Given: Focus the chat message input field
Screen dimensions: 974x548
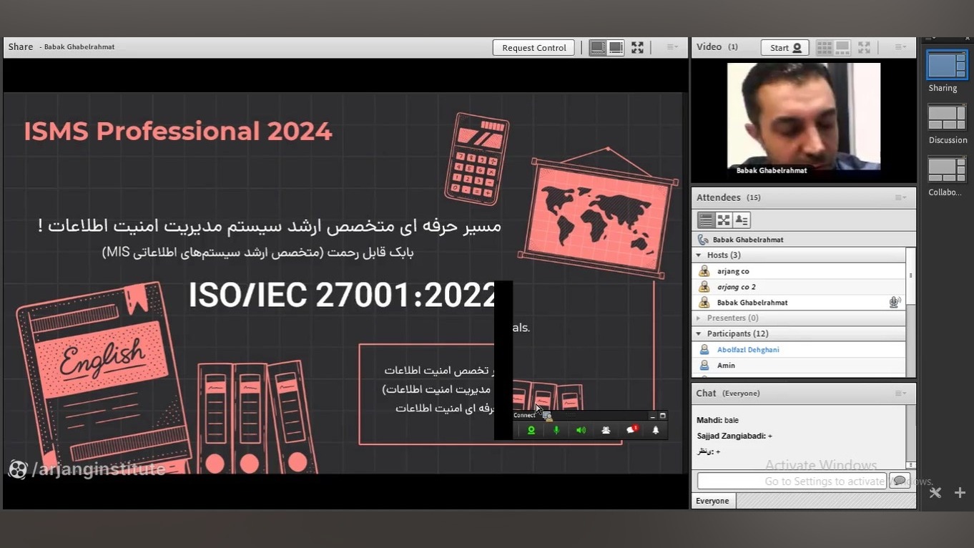Looking at the screenshot, I should pyautogui.click(x=792, y=481).
